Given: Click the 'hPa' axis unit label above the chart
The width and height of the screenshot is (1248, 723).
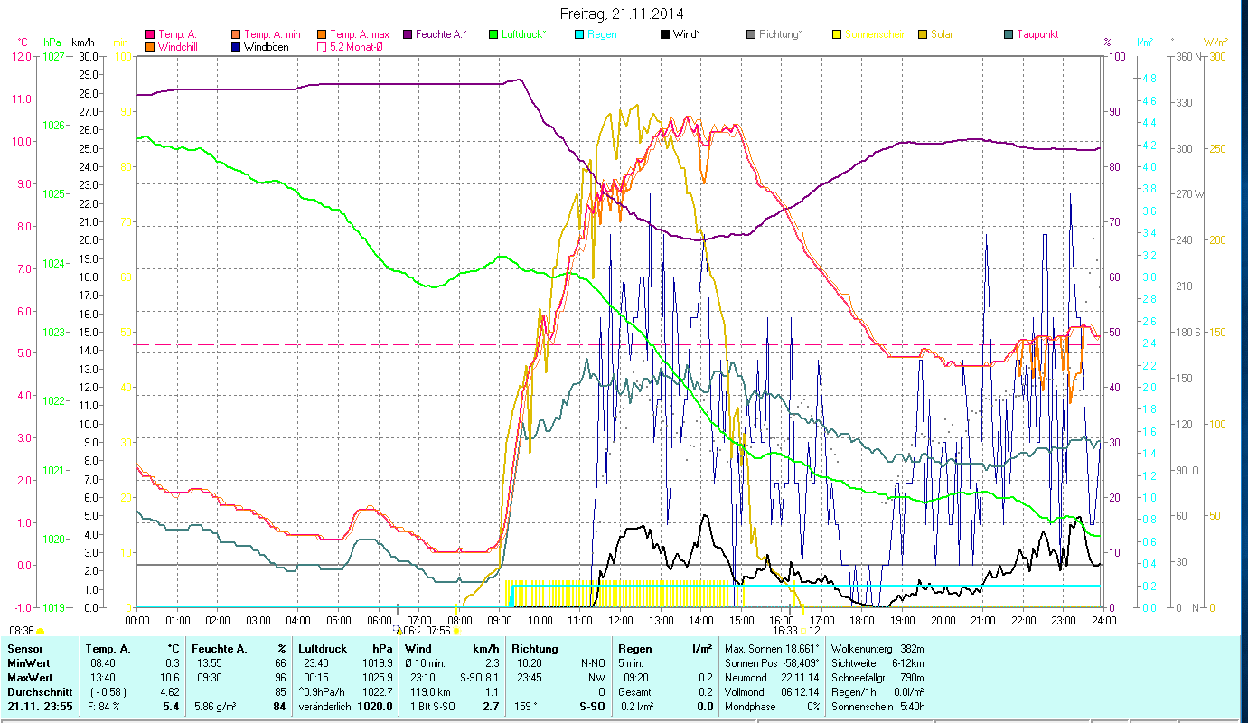Looking at the screenshot, I should (x=52, y=42).
